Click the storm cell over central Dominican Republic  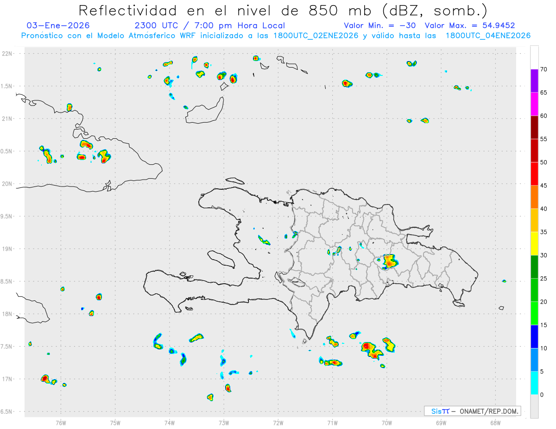(x=390, y=262)
